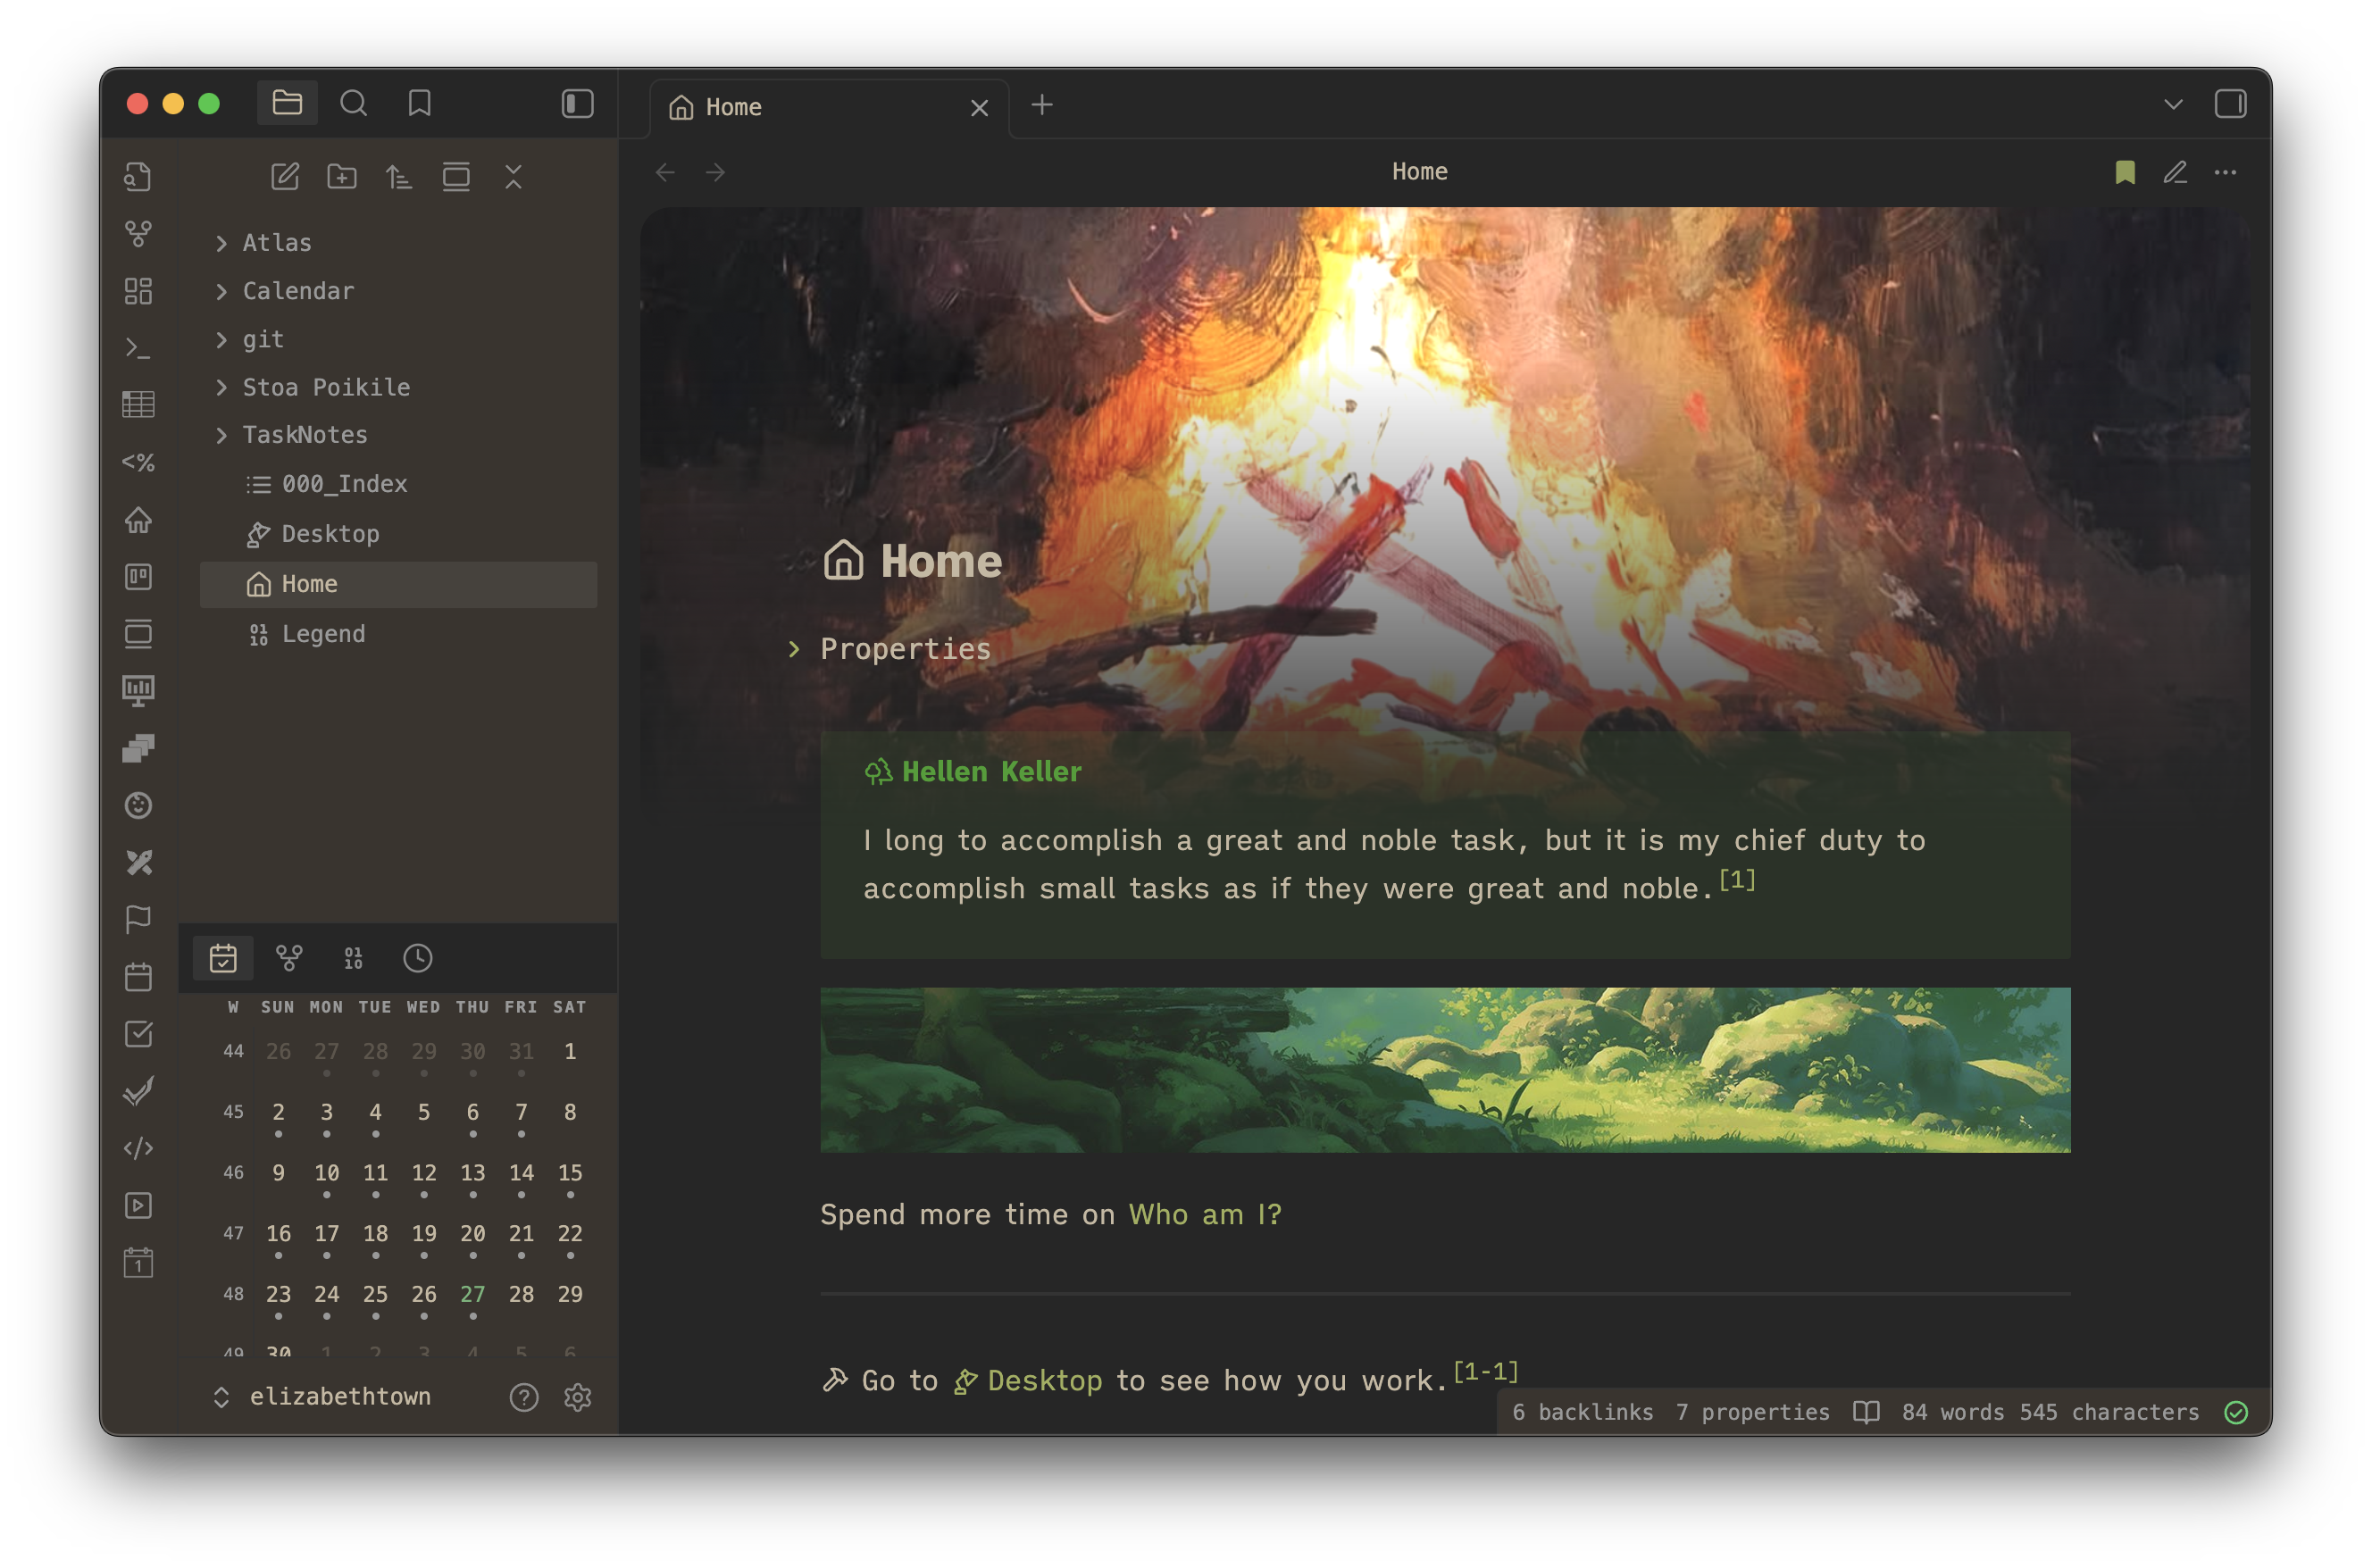Toggle the bookmark for this note
Screen dimensions: 2372x1568
point(2125,172)
